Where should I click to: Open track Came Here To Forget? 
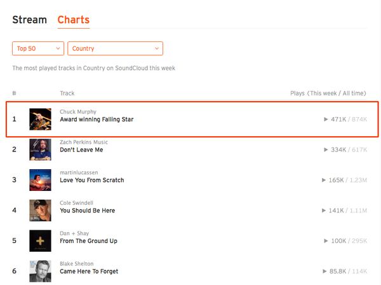pos(89,272)
